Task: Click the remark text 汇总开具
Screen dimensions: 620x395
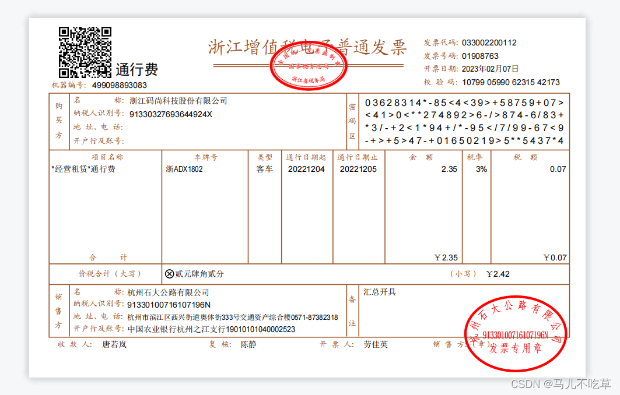Action: [380, 292]
